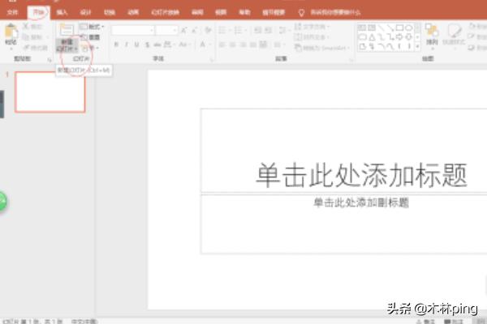Decrease font size with the smaller A icon
Image resolution: width=487 pixels, height=324 pixels.
(195, 30)
